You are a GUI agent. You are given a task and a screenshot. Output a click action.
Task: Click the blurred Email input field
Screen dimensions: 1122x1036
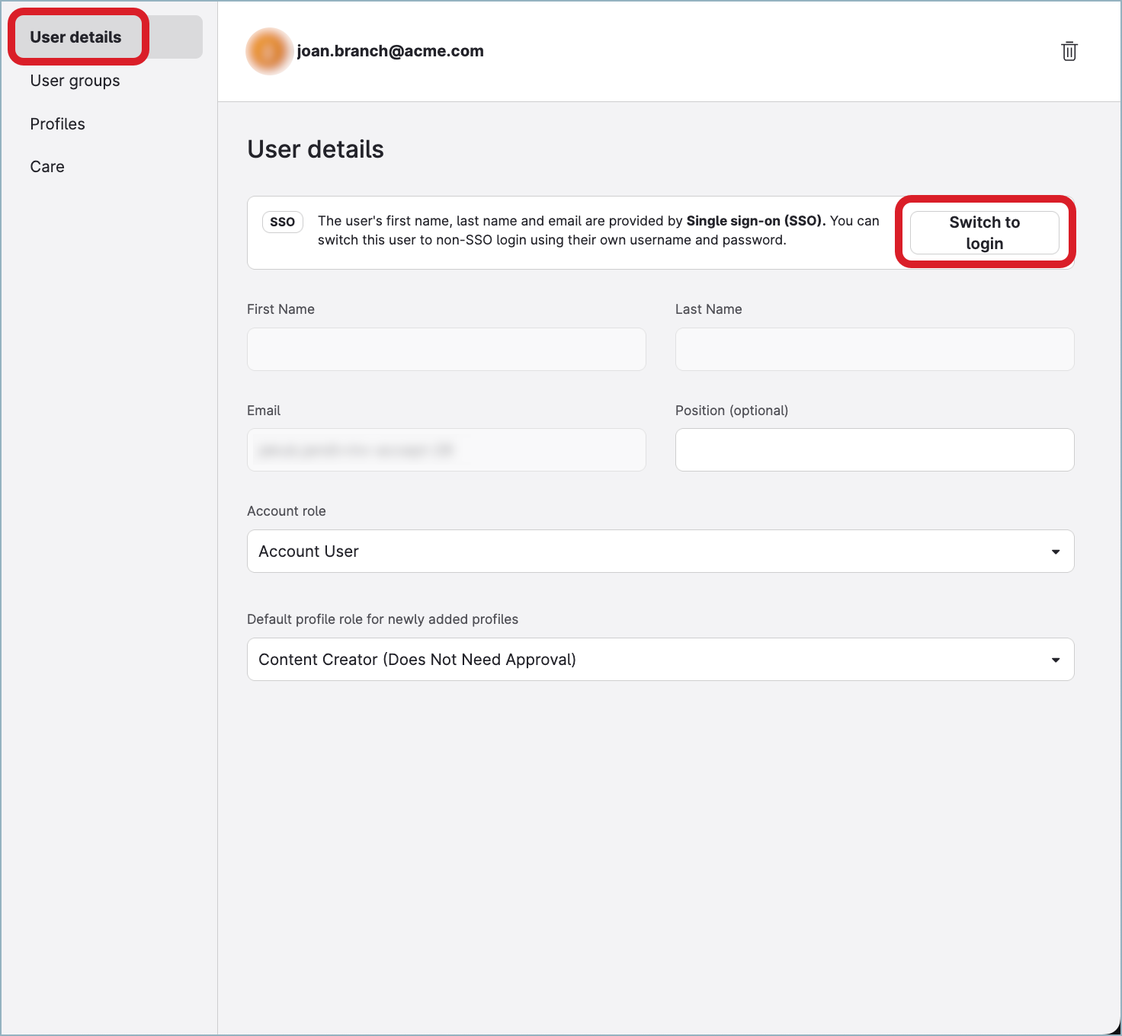(x=447, y=449)
